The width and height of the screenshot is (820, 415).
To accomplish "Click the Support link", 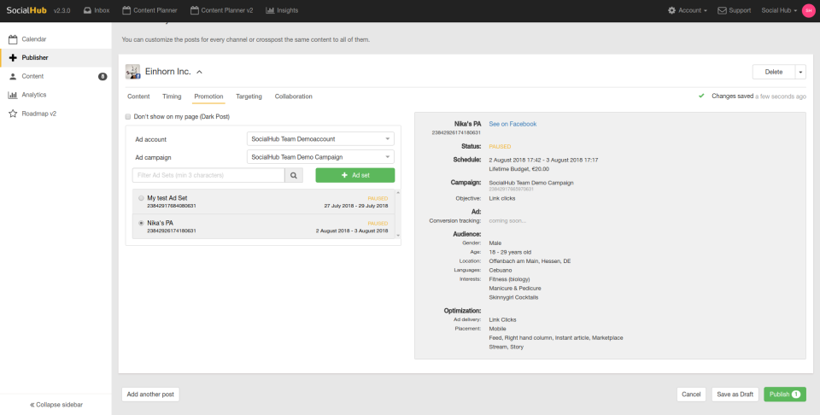I will 735,10.
